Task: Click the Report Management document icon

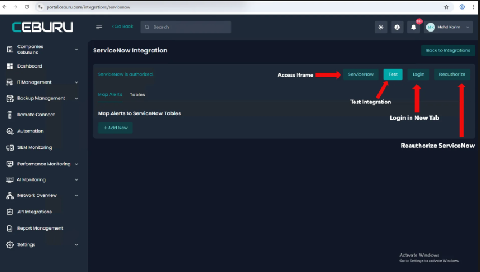Action: (x=10, y=229)
